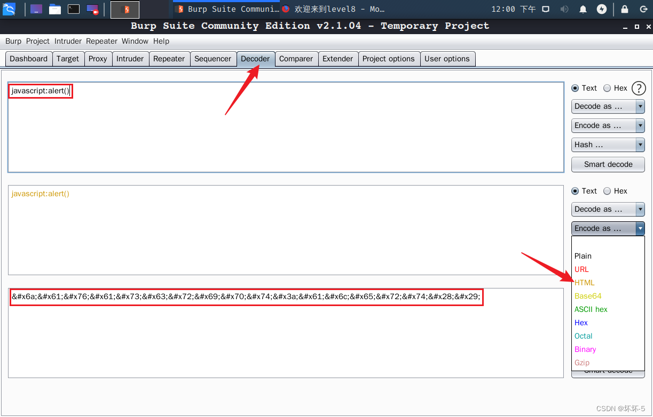Open the Repeater menu in the menu bar
Viewport: 653px width, 417px height.
coord(101,41)
